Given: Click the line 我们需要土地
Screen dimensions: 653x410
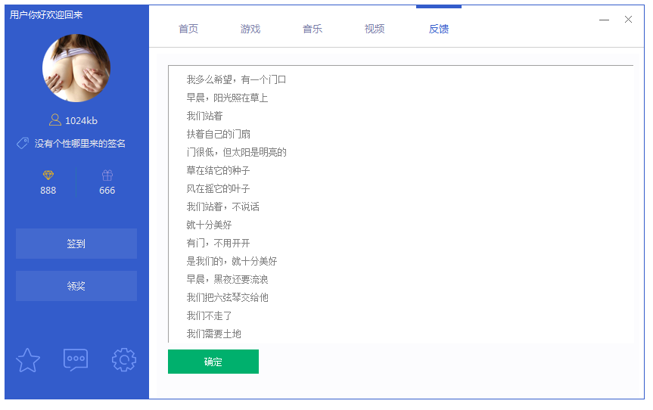Looking at the screenshot, I should click(x=213, y=334).
